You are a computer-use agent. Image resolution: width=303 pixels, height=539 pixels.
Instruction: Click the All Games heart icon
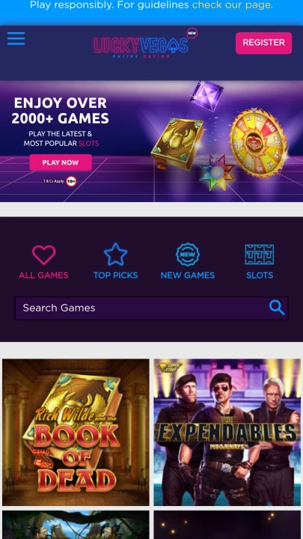click(43, 255)
